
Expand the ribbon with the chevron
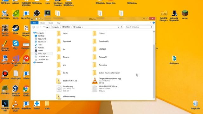[150, 23]
